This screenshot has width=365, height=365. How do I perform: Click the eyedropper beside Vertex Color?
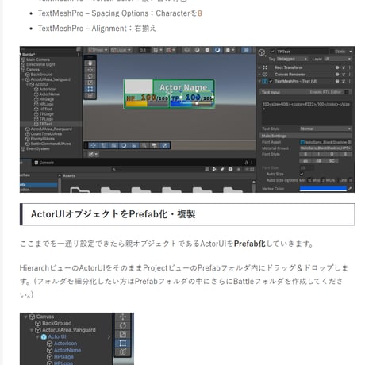pyautogui.click(x=350, y=189)
